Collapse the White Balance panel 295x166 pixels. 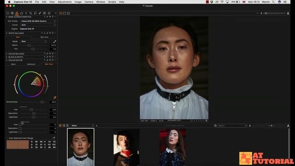coord(6,33)
